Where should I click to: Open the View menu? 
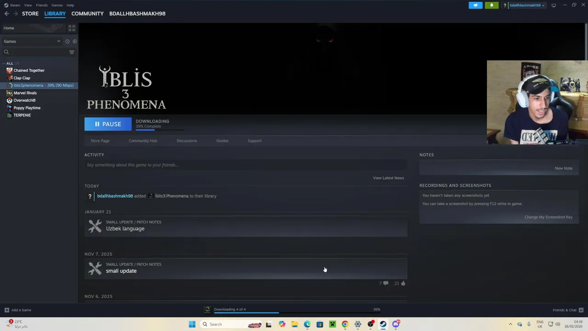28,5
